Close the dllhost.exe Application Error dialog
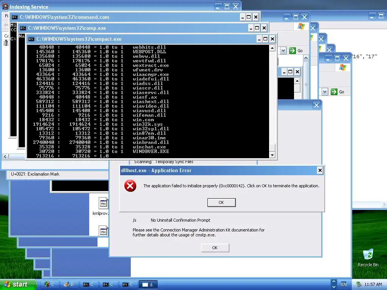 point(320,170)
